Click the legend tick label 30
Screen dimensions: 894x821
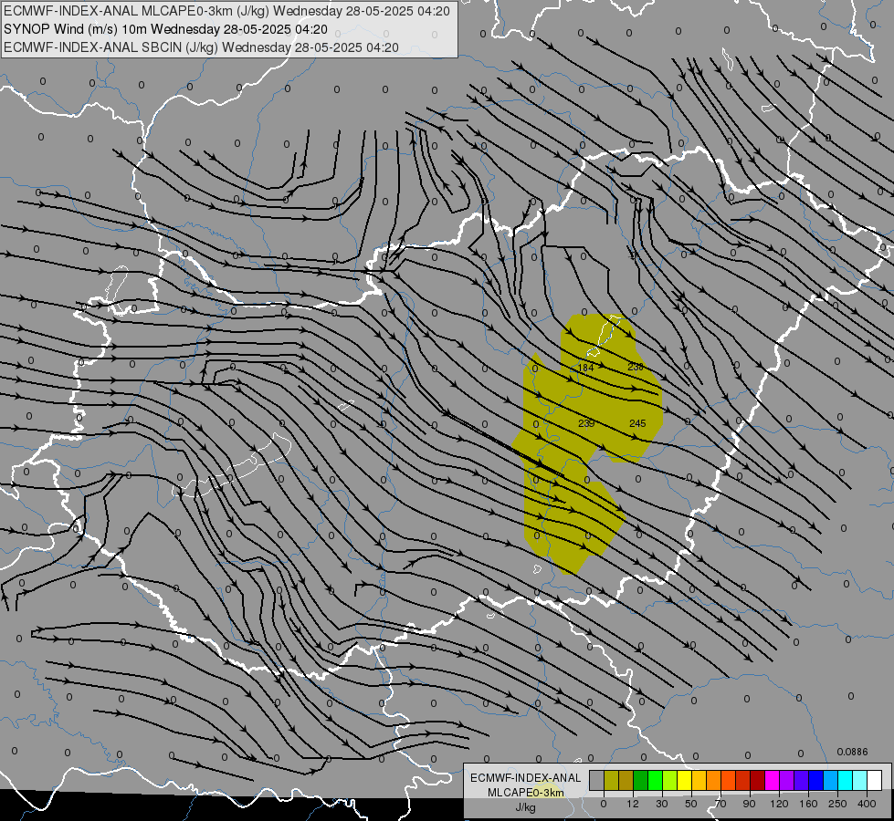[x=662, y=804]
